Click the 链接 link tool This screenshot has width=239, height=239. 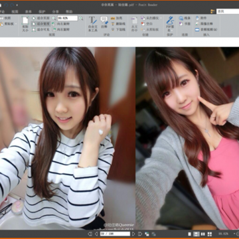(x=185, y=18)
